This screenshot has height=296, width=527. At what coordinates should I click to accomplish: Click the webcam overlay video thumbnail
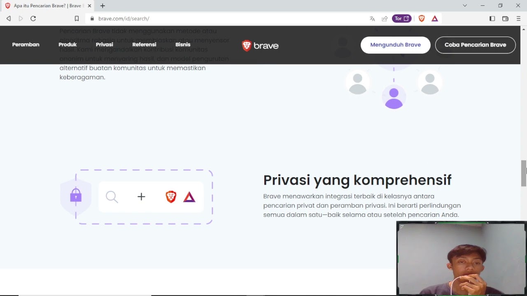pyautogui.click(x=462, y=259)
